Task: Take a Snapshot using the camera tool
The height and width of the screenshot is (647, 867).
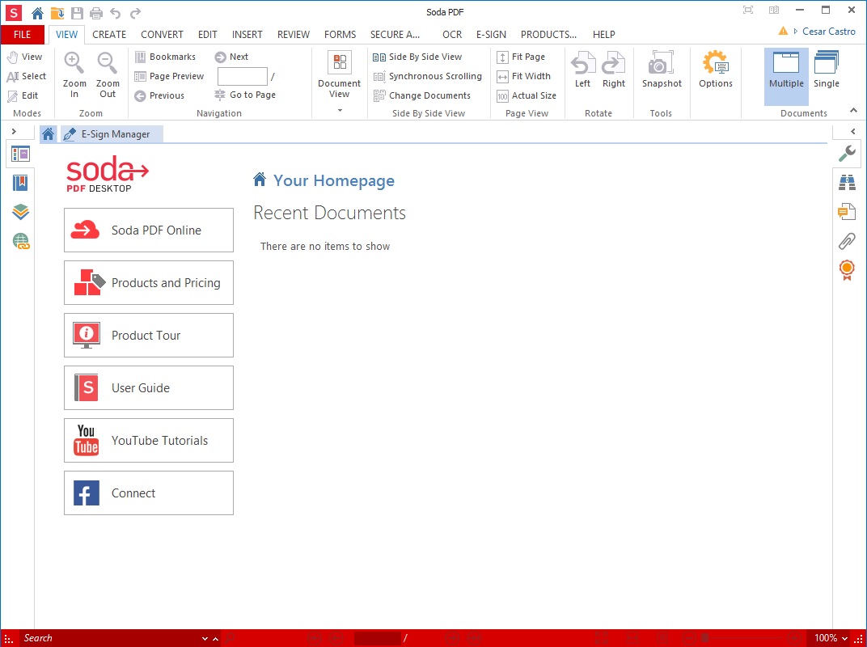Action: 662,71
